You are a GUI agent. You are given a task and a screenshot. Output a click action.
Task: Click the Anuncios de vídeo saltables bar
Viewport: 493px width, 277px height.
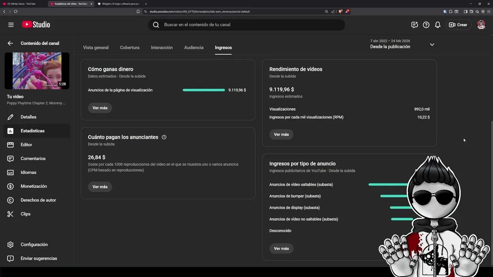point(389,185)
